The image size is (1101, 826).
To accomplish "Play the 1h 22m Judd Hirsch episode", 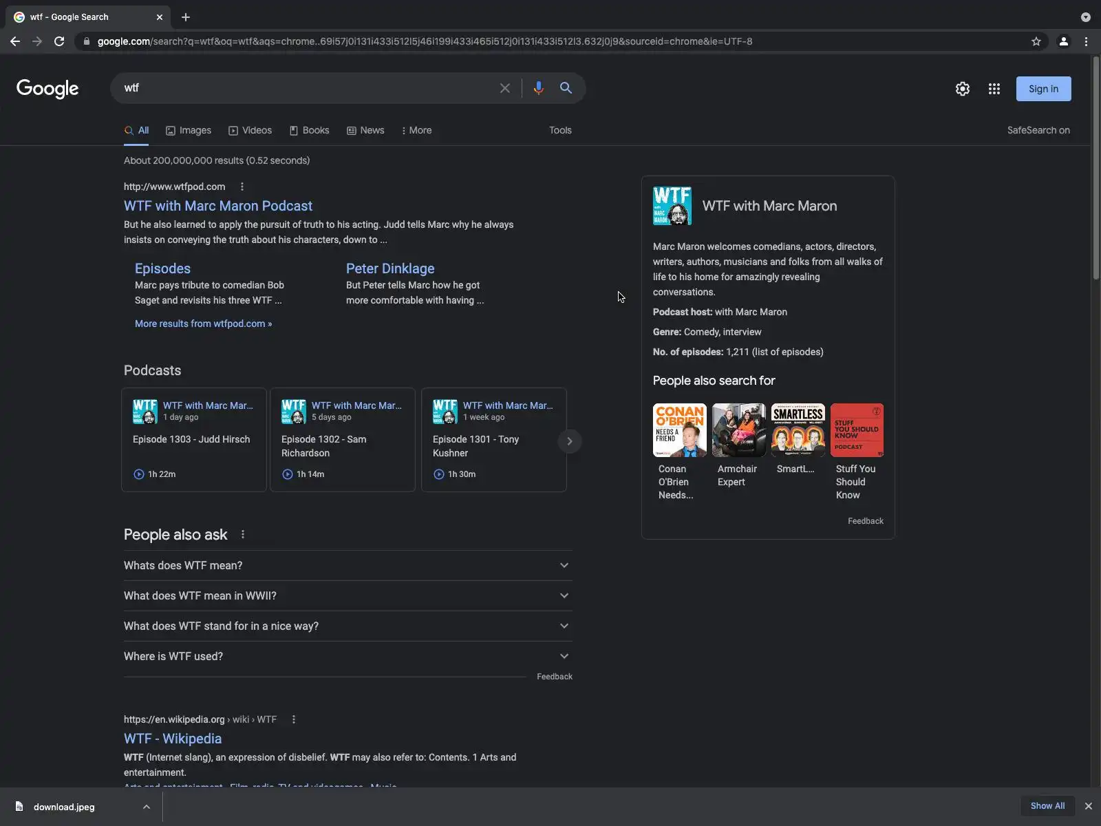I will 139,474.
